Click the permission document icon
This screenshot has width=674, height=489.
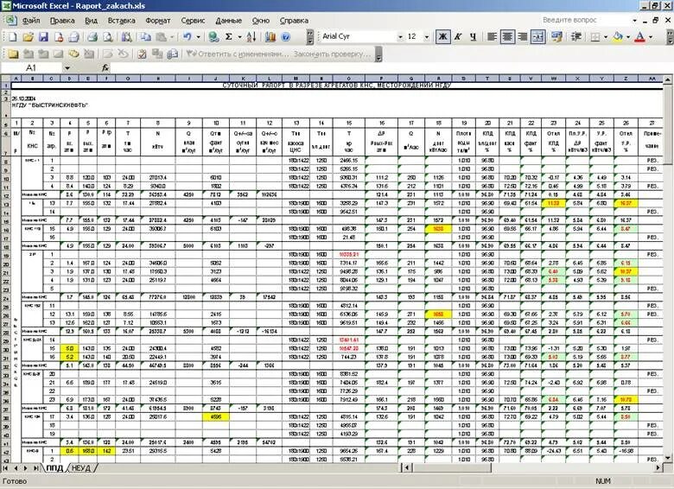(x=59, y=37)
